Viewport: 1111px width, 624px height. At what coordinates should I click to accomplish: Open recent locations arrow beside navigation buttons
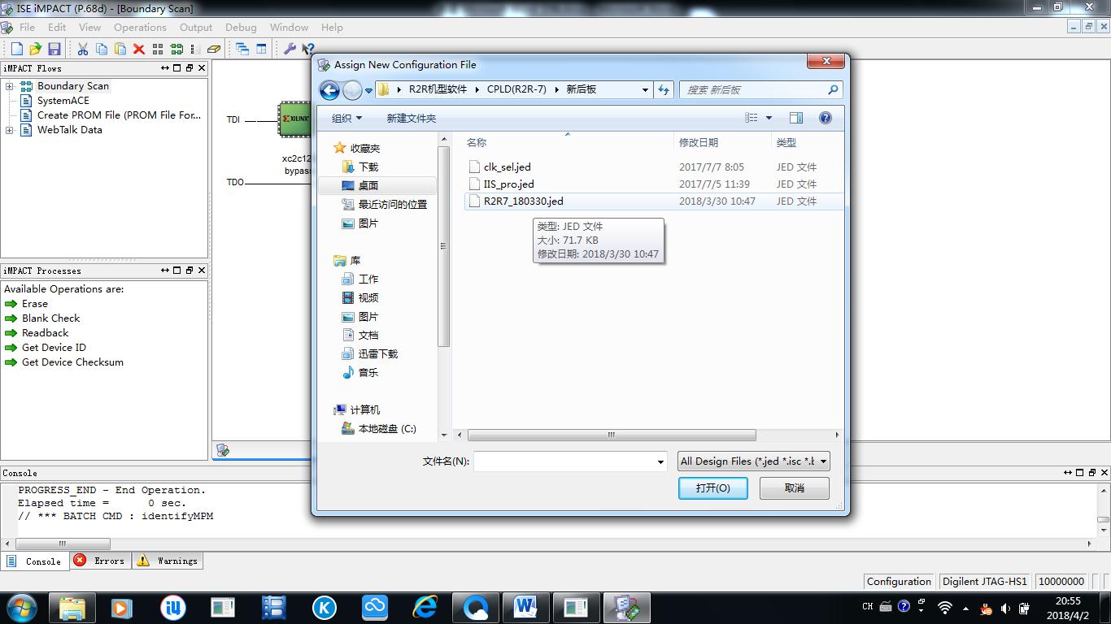coord(368,90)
